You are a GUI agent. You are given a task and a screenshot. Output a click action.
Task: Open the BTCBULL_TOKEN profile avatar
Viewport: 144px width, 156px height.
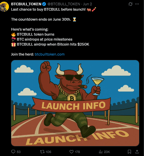[x=4, y=7]
